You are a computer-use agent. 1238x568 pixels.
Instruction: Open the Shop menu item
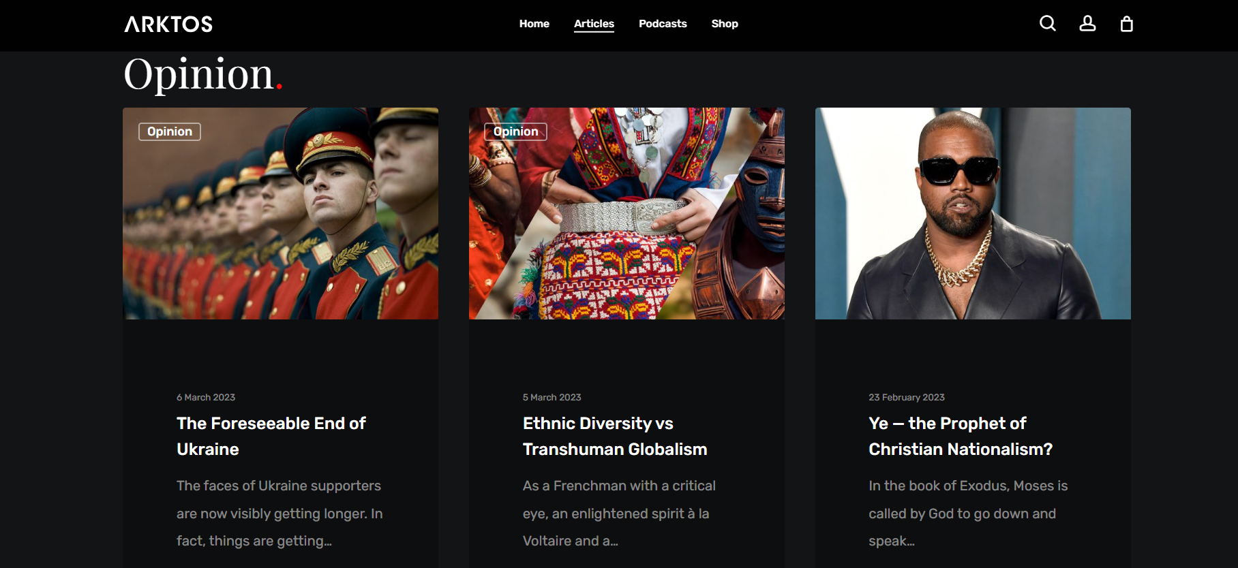click(x=725, y=24)
